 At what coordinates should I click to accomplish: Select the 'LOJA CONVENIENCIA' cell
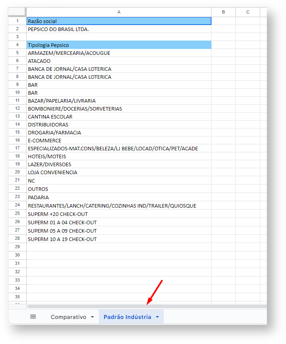coord(119,172)
